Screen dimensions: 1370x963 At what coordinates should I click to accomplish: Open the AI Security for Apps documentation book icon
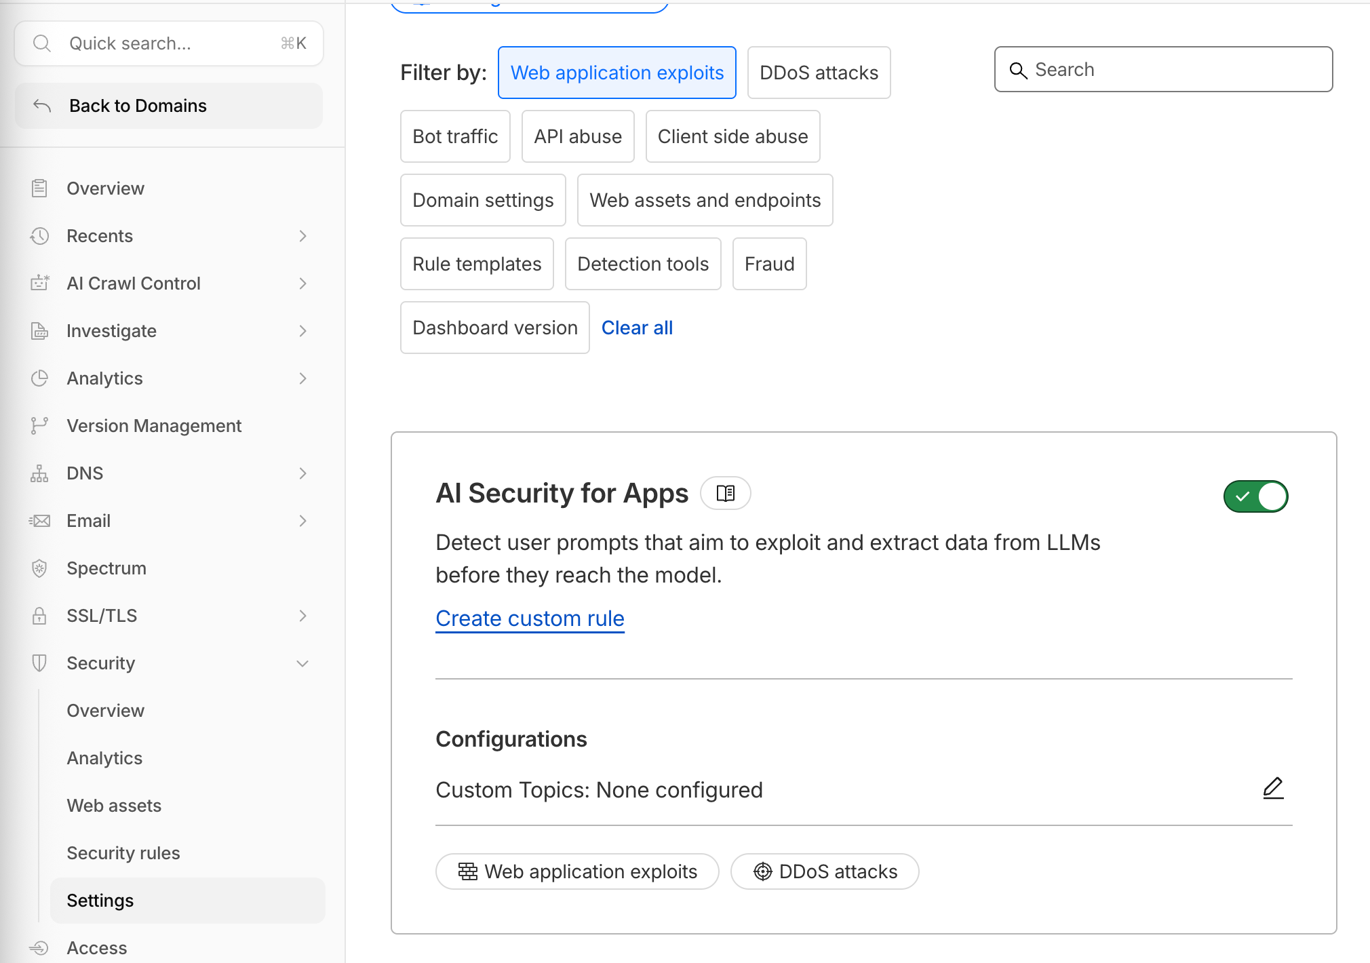click(x=726, y=493)
